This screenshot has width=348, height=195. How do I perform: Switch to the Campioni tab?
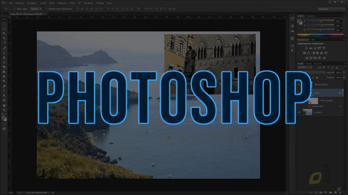[311, 16]
